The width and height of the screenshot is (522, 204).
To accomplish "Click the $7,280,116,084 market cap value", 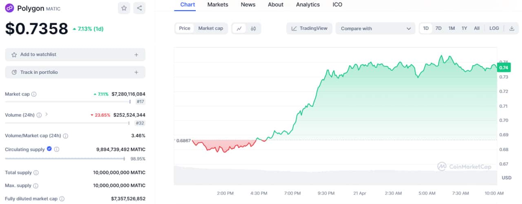I will tap(128, 94).
